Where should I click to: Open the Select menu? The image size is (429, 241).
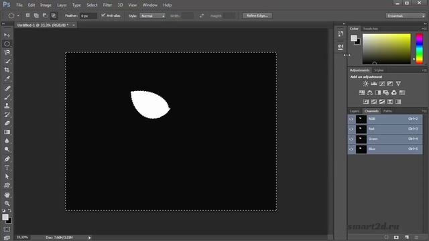pos(92,5)
